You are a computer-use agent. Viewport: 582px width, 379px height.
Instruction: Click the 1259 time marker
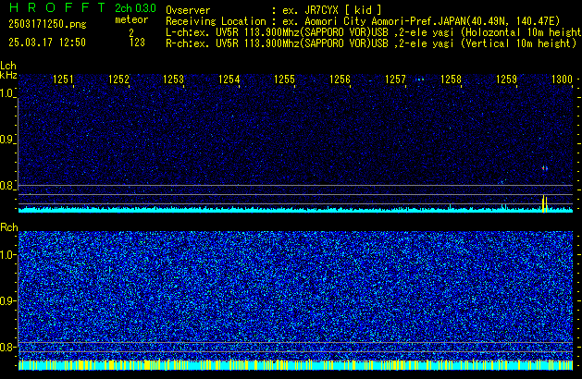tap(506, 79)
